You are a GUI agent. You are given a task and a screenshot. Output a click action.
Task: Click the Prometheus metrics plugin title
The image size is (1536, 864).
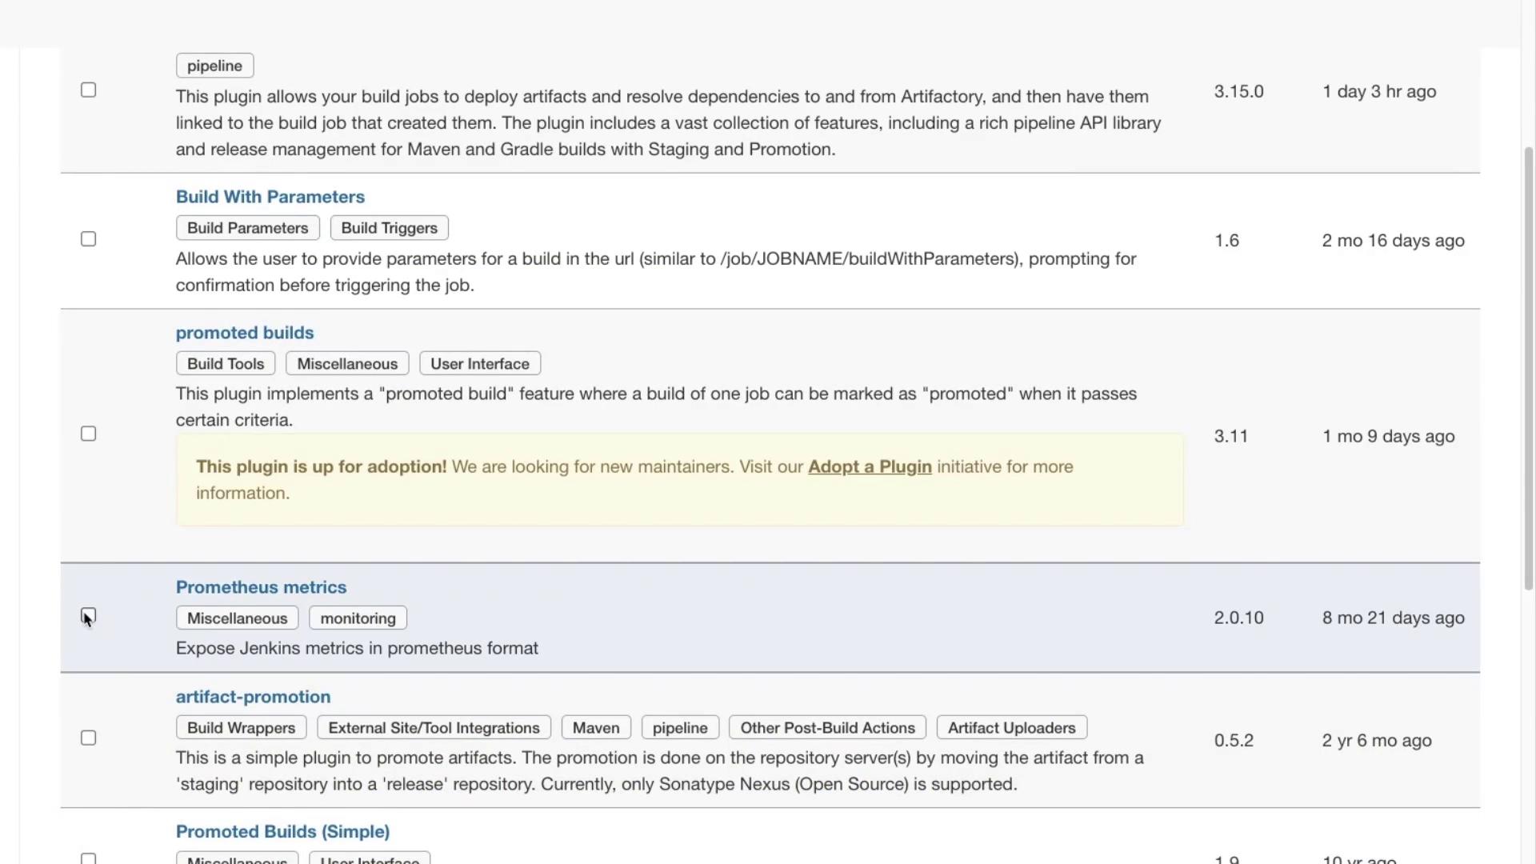(x=261, y=587)
